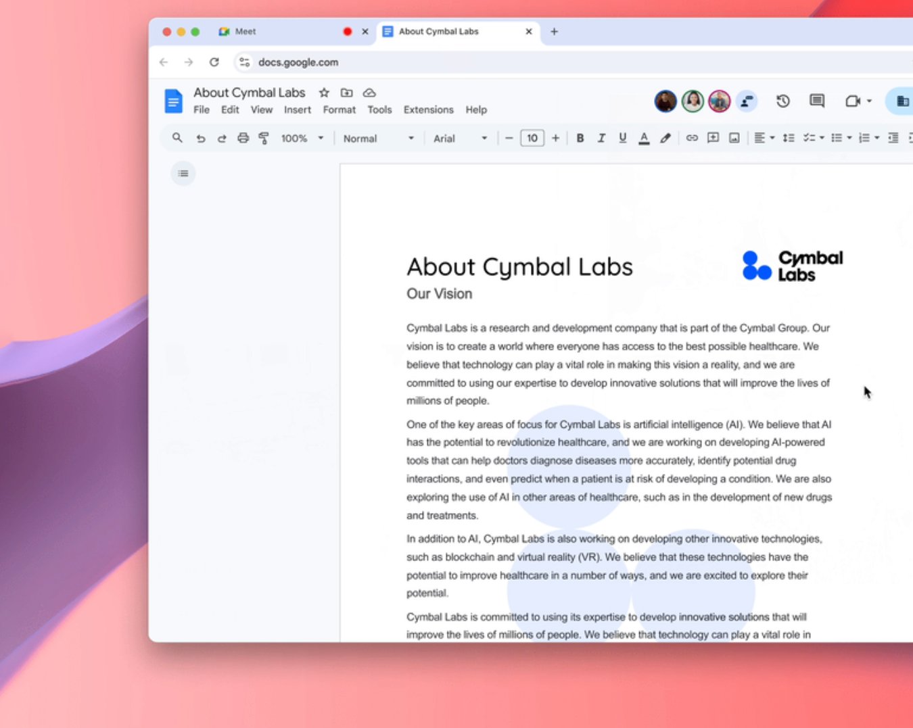
Task: Star the About Cymbal Labs document
Action: coord(324,93)
